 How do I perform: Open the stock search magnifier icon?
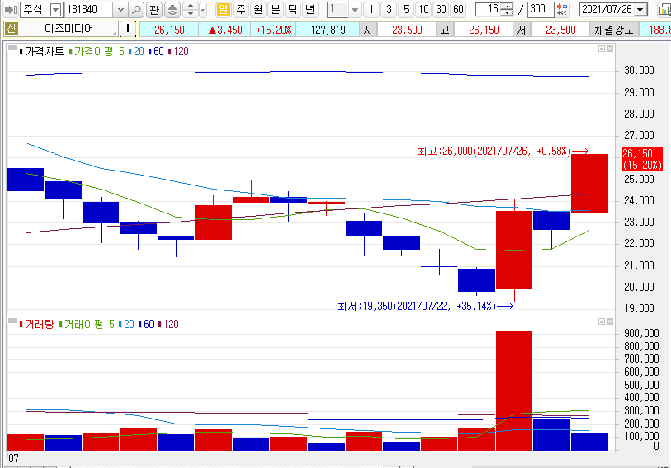pos(136,9)
